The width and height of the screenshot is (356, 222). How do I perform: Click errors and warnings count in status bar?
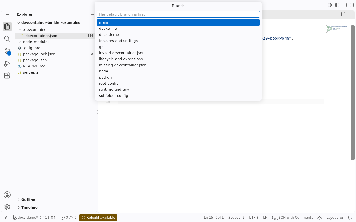coord(68,218)
